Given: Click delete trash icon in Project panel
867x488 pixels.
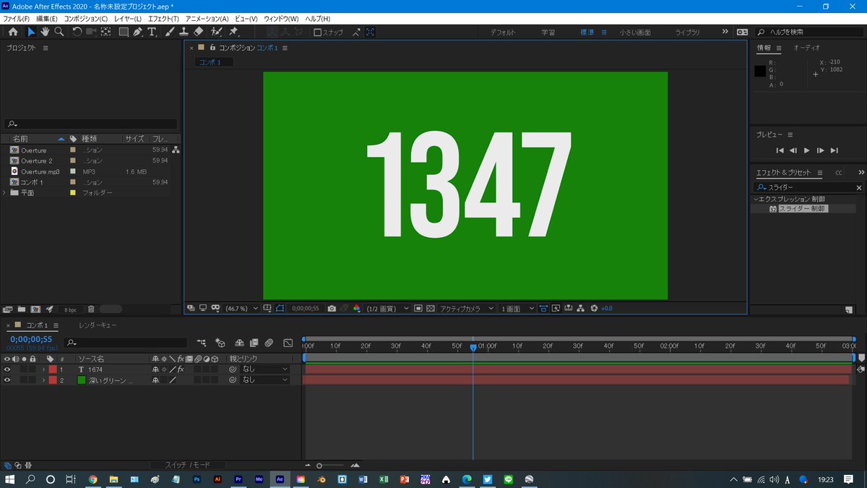Looking at the screenshot, I should tap(91, 309).
